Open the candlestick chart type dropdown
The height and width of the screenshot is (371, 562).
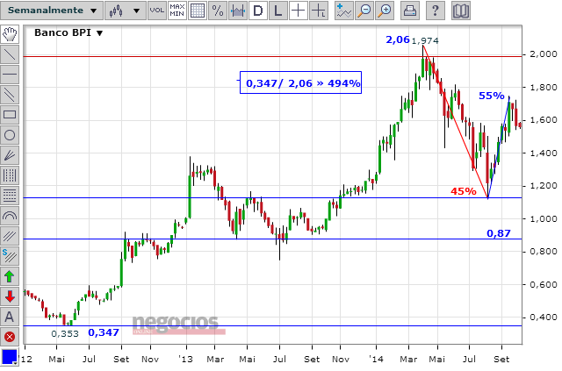pyautogui.click(x=125, y=11)
